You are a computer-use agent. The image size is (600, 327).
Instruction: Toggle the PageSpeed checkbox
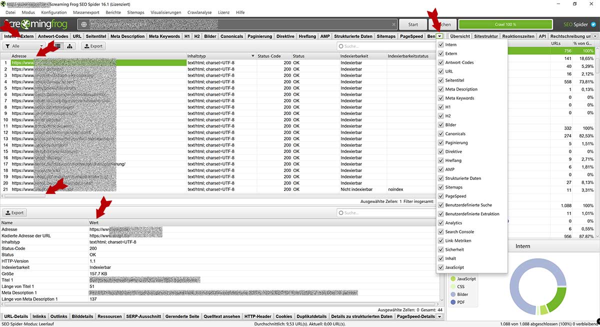pos(440,196)
